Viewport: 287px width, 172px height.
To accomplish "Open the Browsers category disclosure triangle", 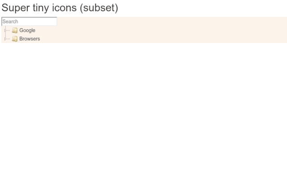I will (5, 39).
